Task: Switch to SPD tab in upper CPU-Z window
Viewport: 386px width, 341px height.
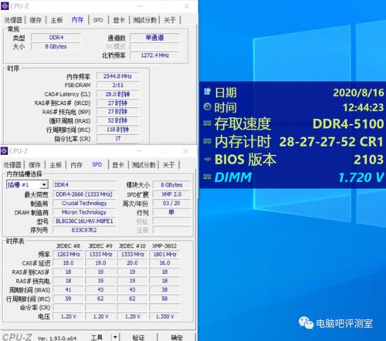Action: click(x=98, y=20)
